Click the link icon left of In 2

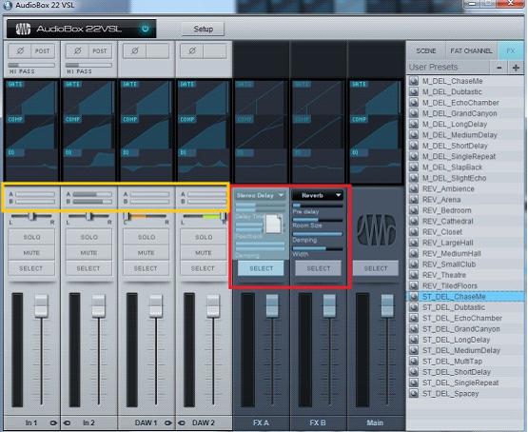pyautogui.click(x=67, y=422)
